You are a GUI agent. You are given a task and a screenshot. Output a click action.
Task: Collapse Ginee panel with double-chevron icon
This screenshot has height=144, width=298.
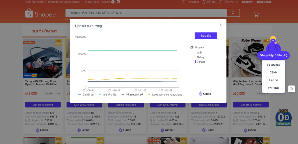[x=291, y=89]
